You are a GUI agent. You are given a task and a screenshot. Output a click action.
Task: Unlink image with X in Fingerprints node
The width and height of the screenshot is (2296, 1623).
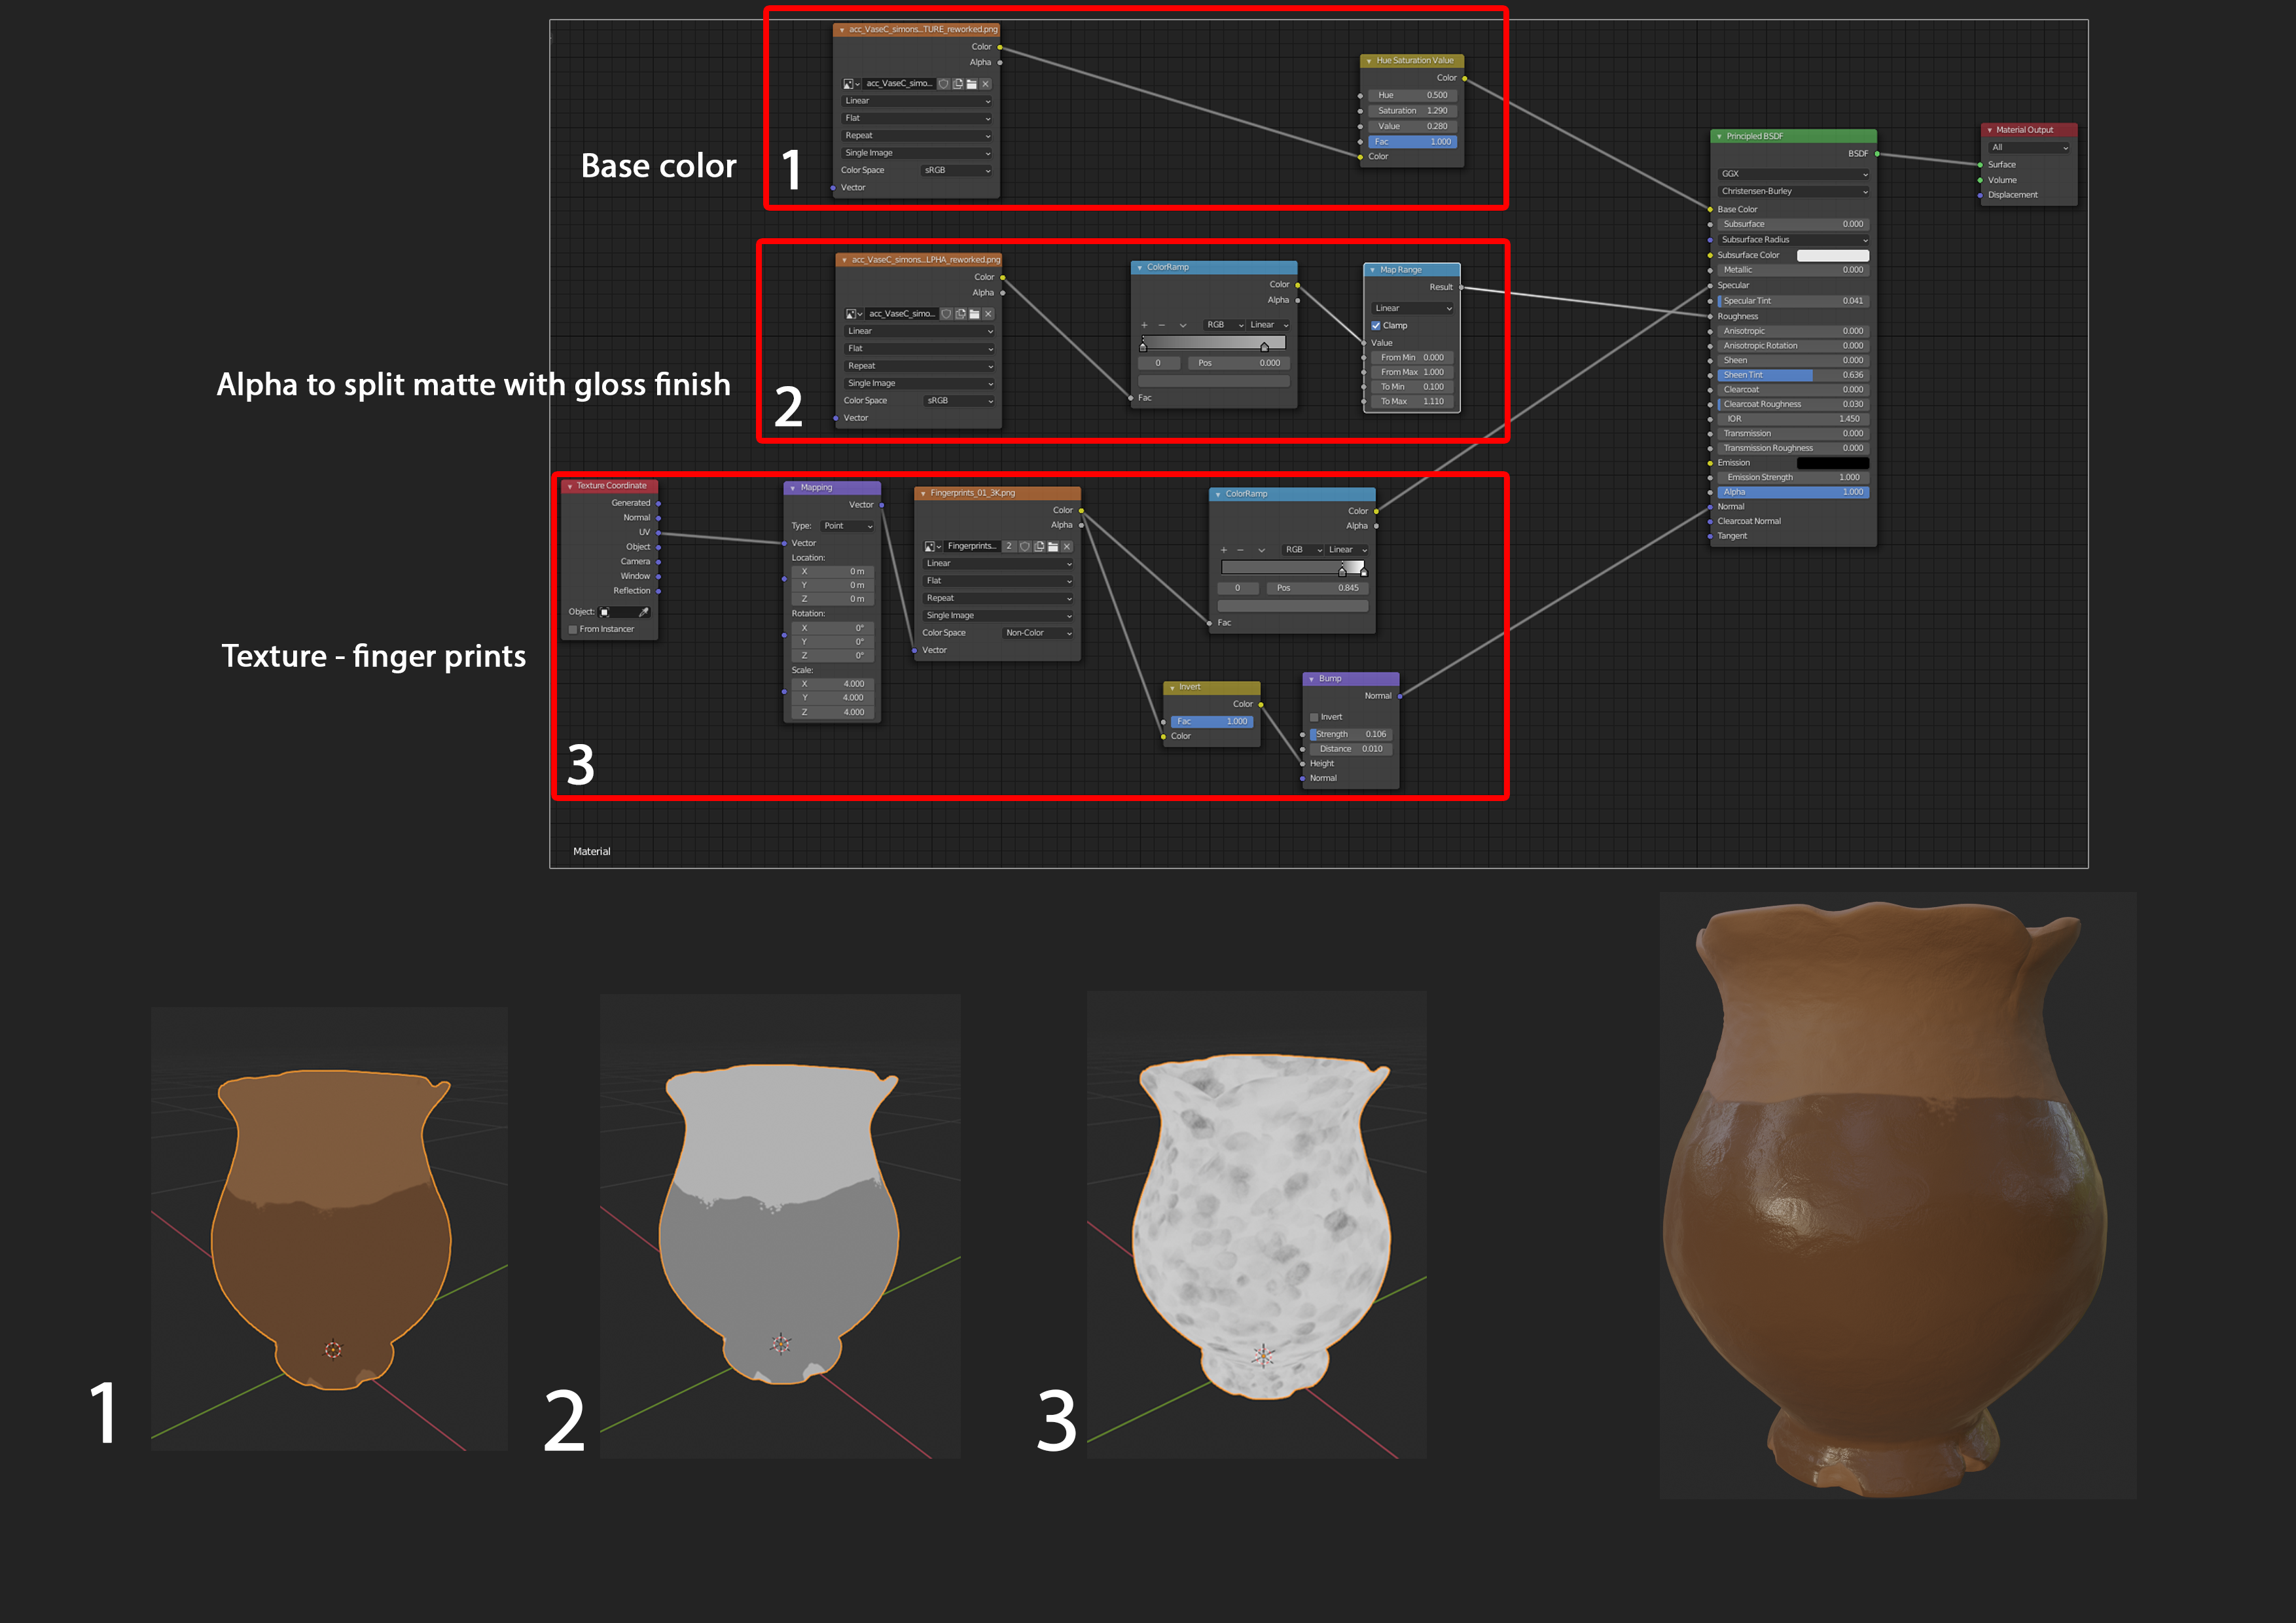click(1067, 546)
